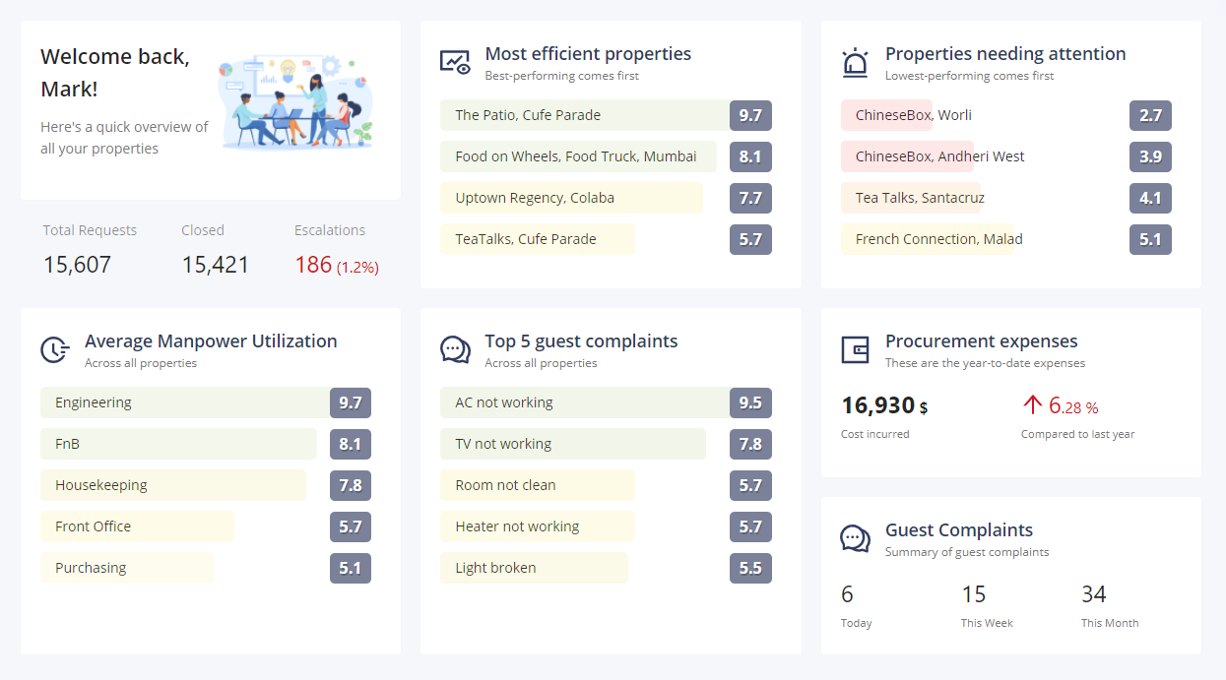Click the red upward arrow in Procurement expenses
The image size is (1226, 680).
pyautogui.click(x=1032, y=404)
